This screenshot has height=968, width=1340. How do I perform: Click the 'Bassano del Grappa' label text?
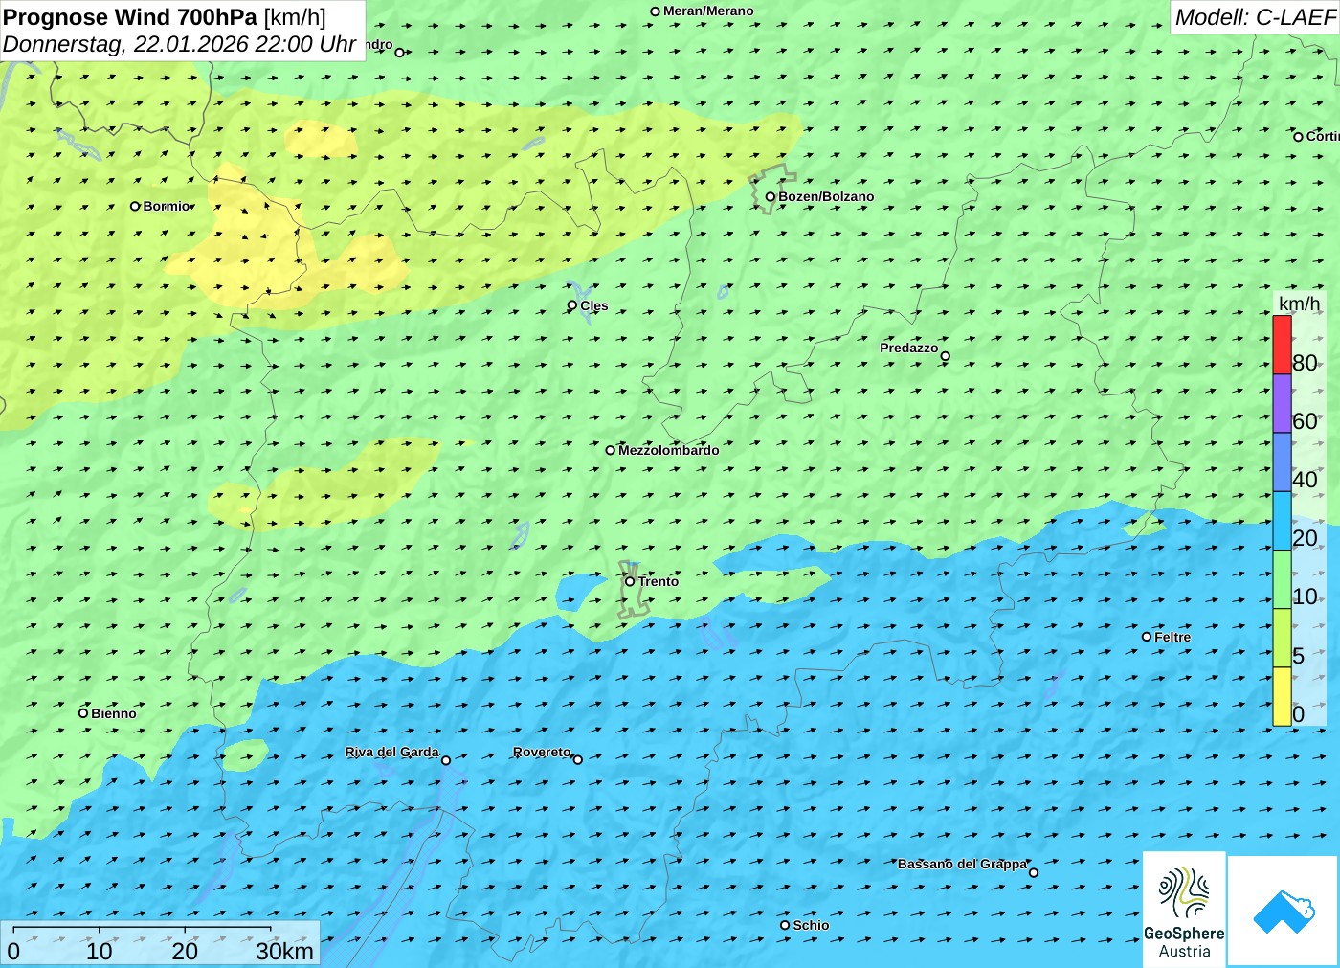coord(962,864)
